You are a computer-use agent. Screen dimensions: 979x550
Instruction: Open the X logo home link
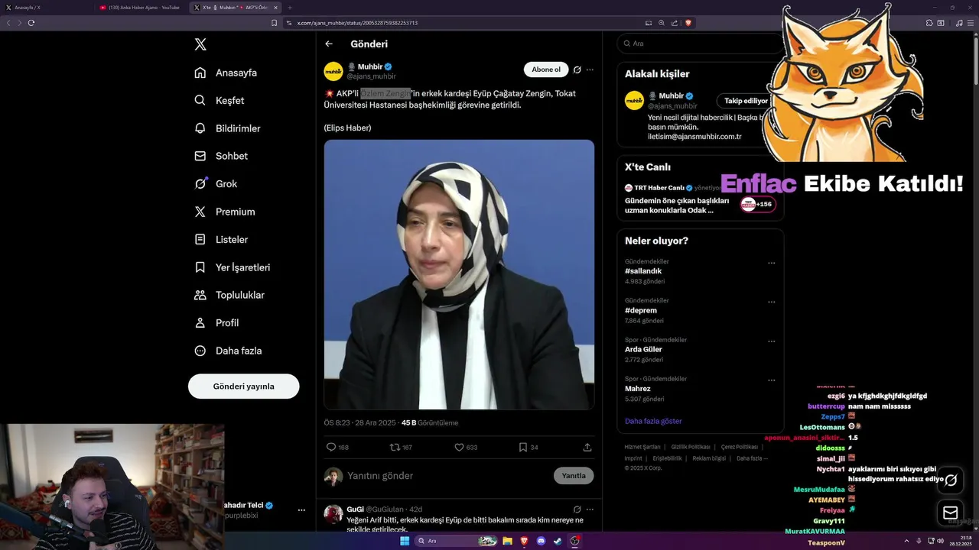(200, 44)
